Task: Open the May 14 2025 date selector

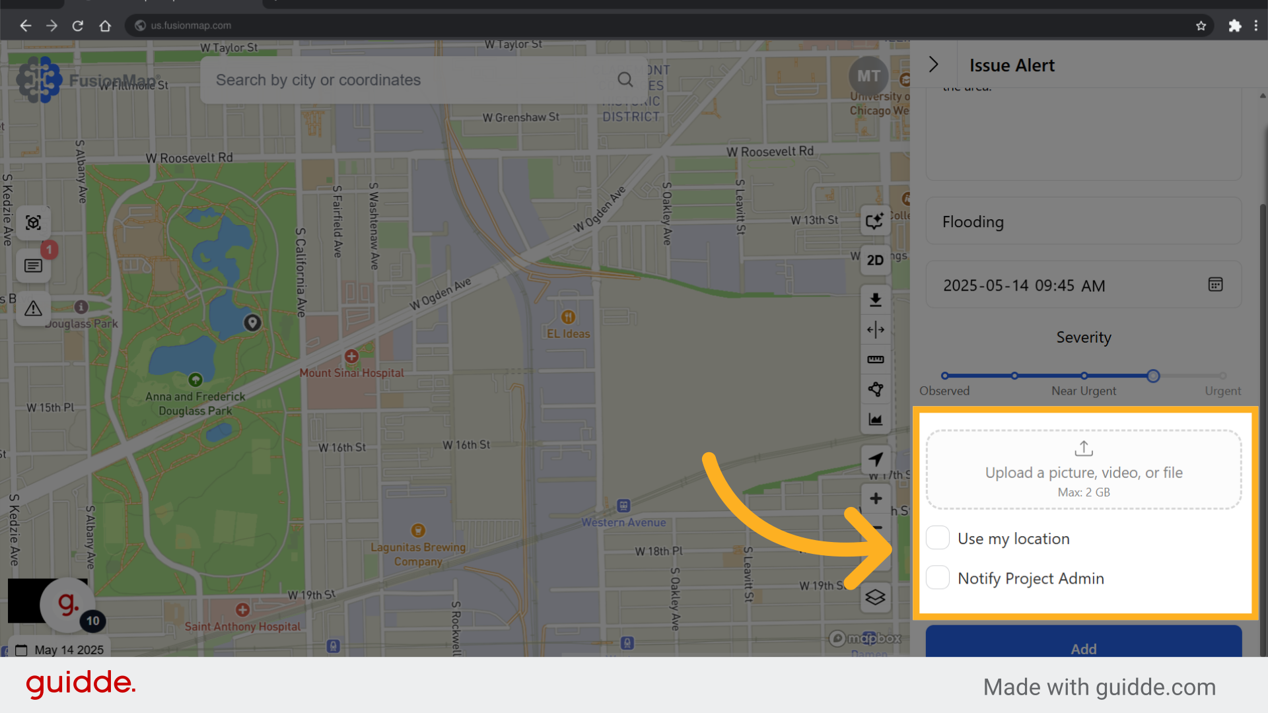Action: (x=59, y=650)
